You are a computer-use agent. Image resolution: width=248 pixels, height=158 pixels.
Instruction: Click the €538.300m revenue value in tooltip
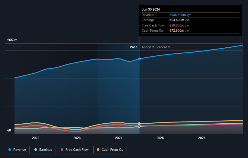178,15
